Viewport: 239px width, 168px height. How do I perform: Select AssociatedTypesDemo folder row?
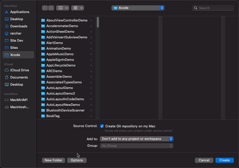[66, 82]
